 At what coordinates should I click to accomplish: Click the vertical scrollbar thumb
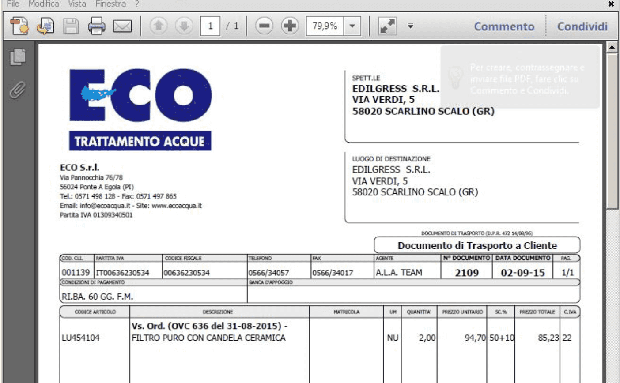tap(612, 131)
